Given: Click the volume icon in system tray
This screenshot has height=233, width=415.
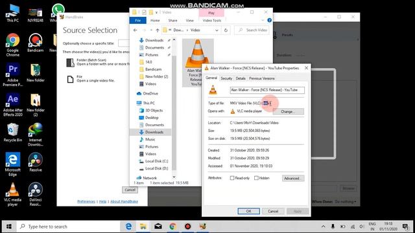Looking at the screenshot, I should [x=362, y=227].
